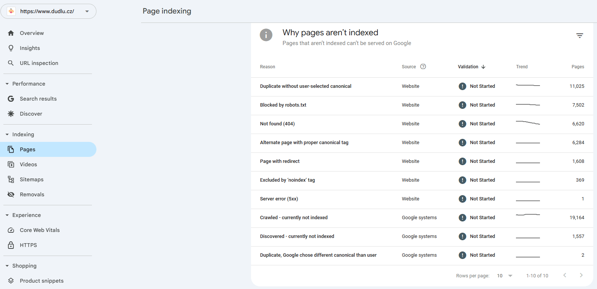
Task: Open URL inspection search icon
Action: pyautogui.click(x=11, y=63)
